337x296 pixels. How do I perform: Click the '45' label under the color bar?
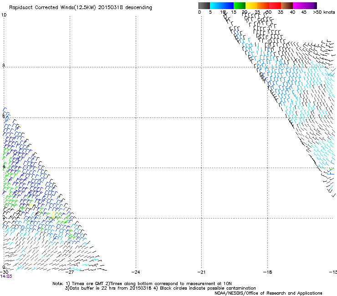pyautogui.click(x=304, y=12)
